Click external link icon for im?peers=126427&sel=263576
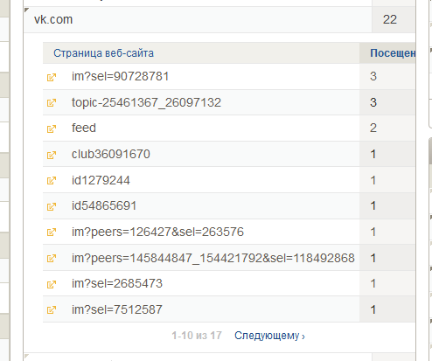432x361 pixels. point(52,233)
